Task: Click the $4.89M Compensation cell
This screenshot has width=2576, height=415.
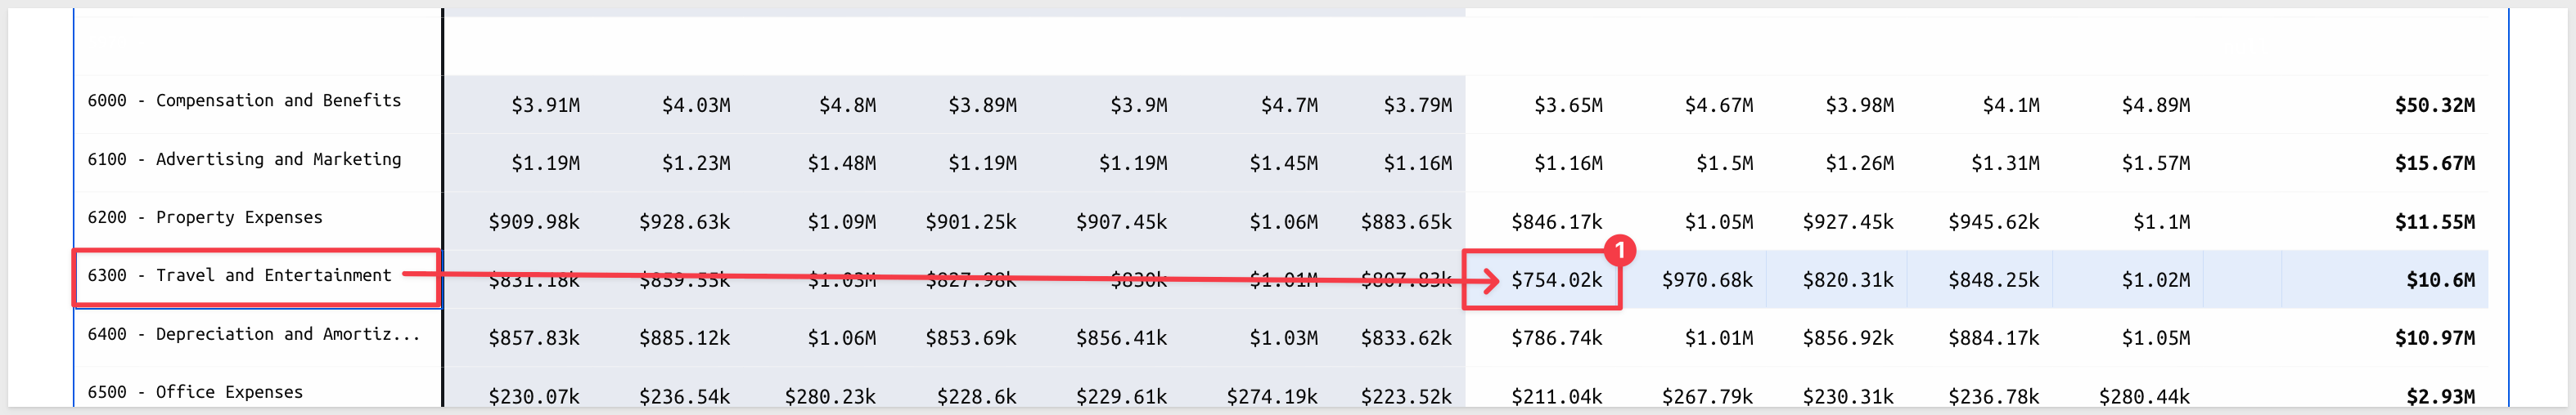Action: 2156,105
